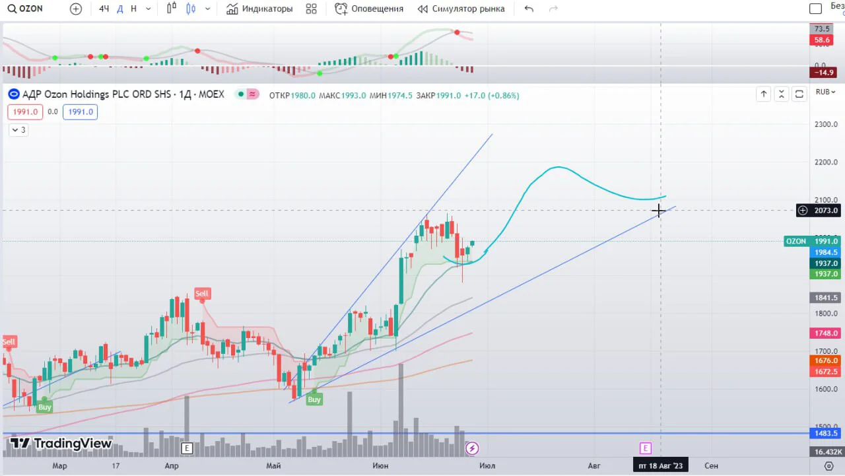Click the +17.0 (+0.86%) change value
This screenshot has height=476, width=845.
click(492, 95)
